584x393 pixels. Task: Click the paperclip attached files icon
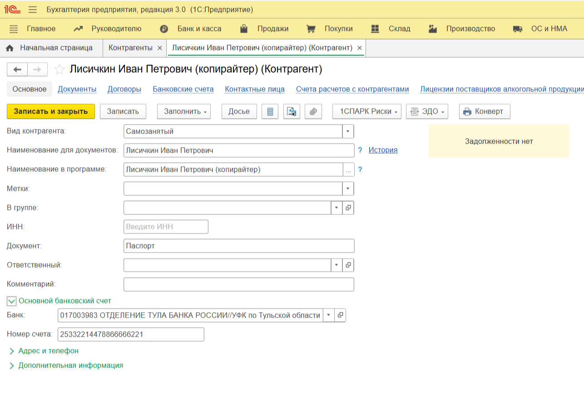click(313, 112)
